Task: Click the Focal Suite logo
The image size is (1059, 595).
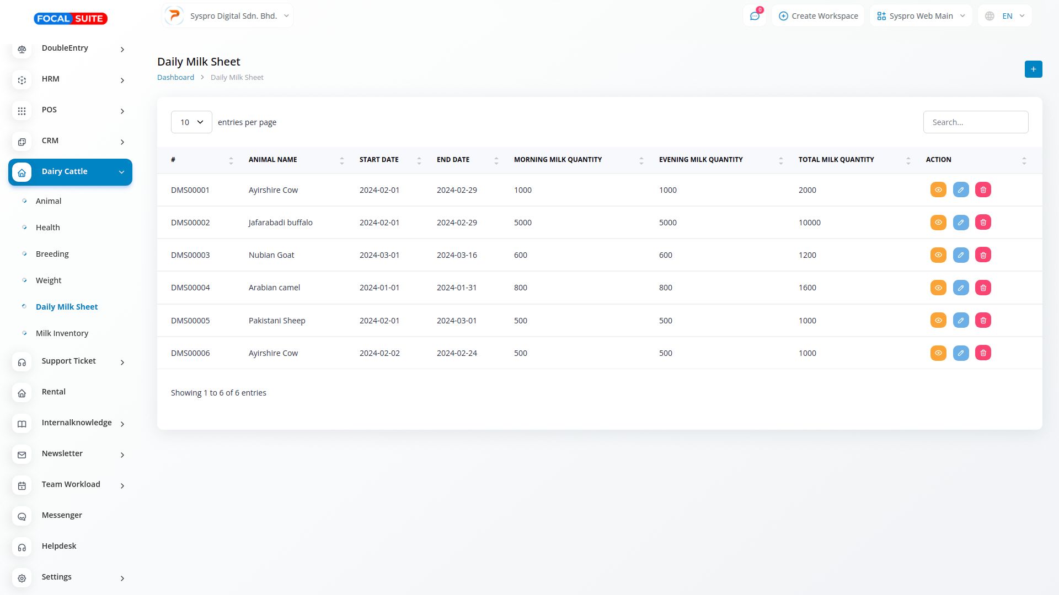Action: click(x=71, y=19)
